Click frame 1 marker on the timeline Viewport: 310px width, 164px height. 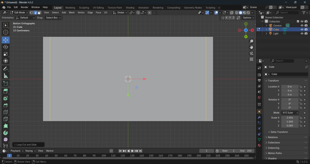pos(9,156)
